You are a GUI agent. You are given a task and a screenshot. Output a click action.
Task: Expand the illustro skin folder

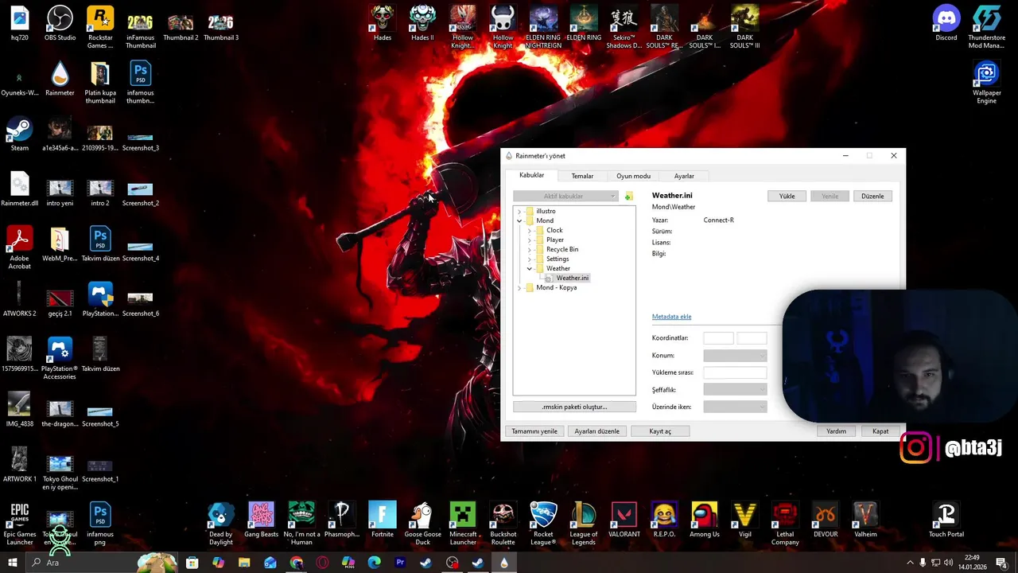[519, 211]
